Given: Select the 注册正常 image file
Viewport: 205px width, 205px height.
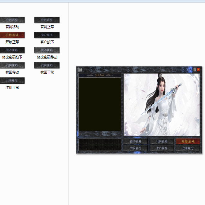Looking at the screenshot, I should pos(12,81).
